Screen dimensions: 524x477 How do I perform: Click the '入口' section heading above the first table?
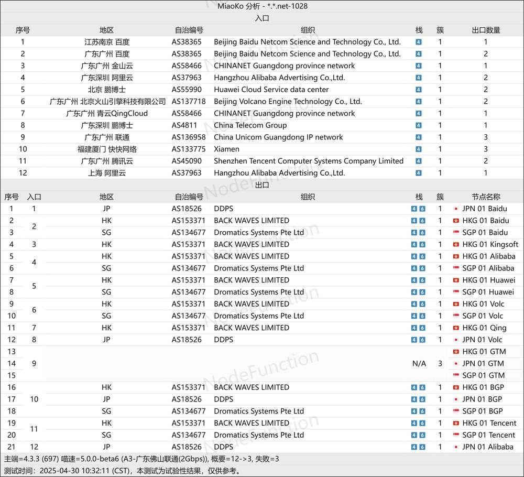pos(262,18)
